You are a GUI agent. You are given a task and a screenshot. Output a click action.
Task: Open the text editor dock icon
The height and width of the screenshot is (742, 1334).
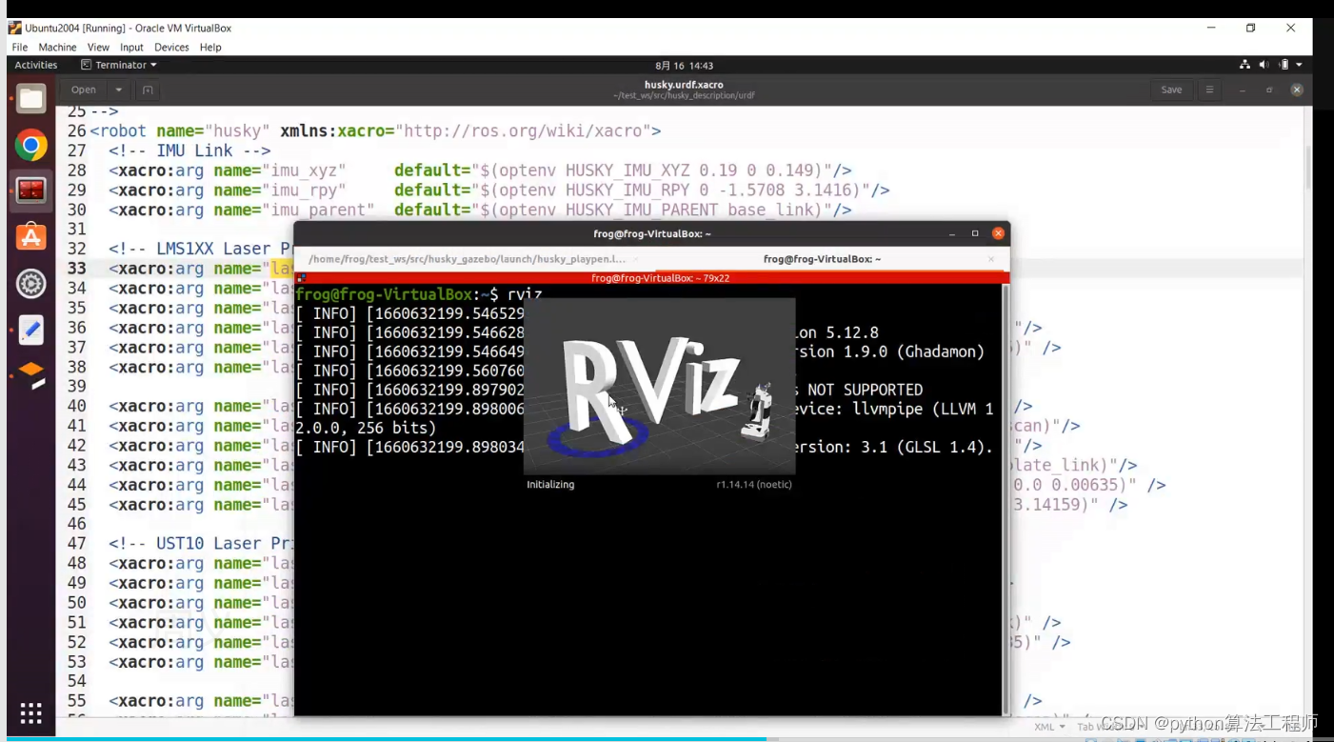[30, 330]
